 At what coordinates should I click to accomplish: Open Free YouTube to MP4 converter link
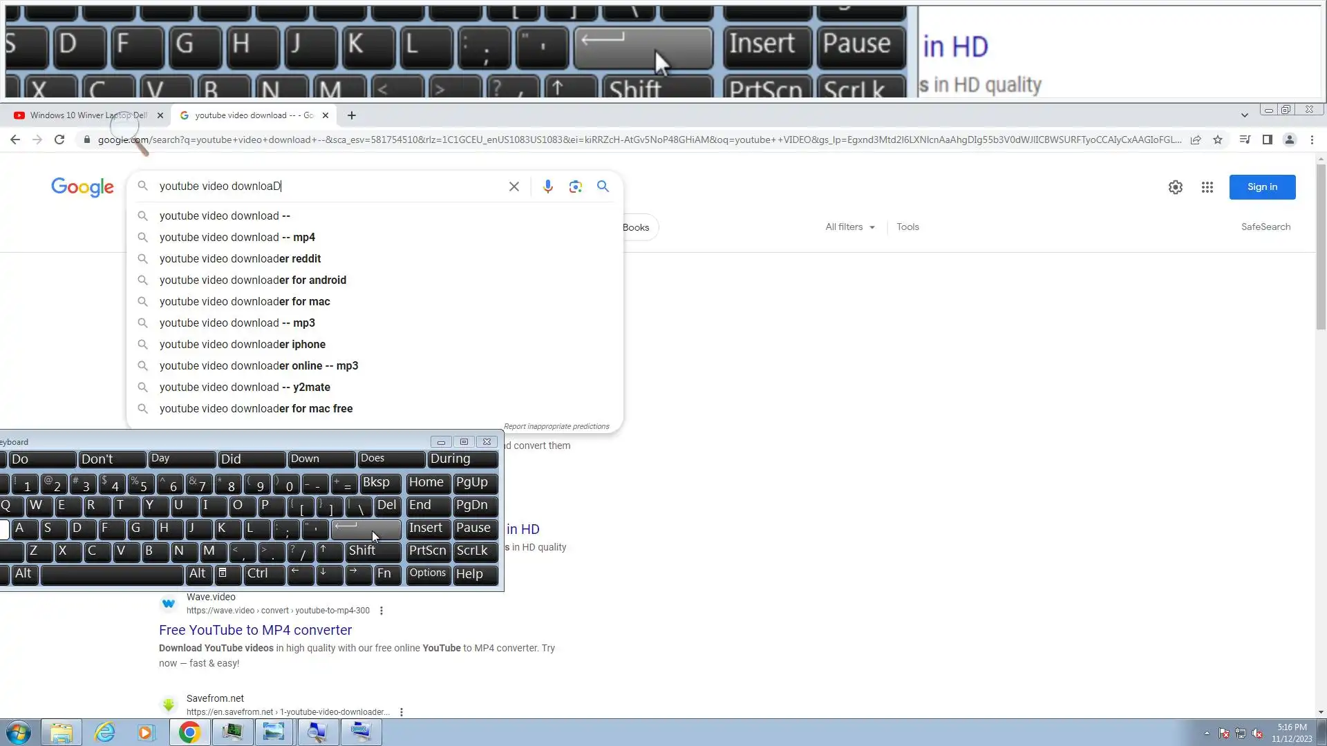(x=255, y=630)
